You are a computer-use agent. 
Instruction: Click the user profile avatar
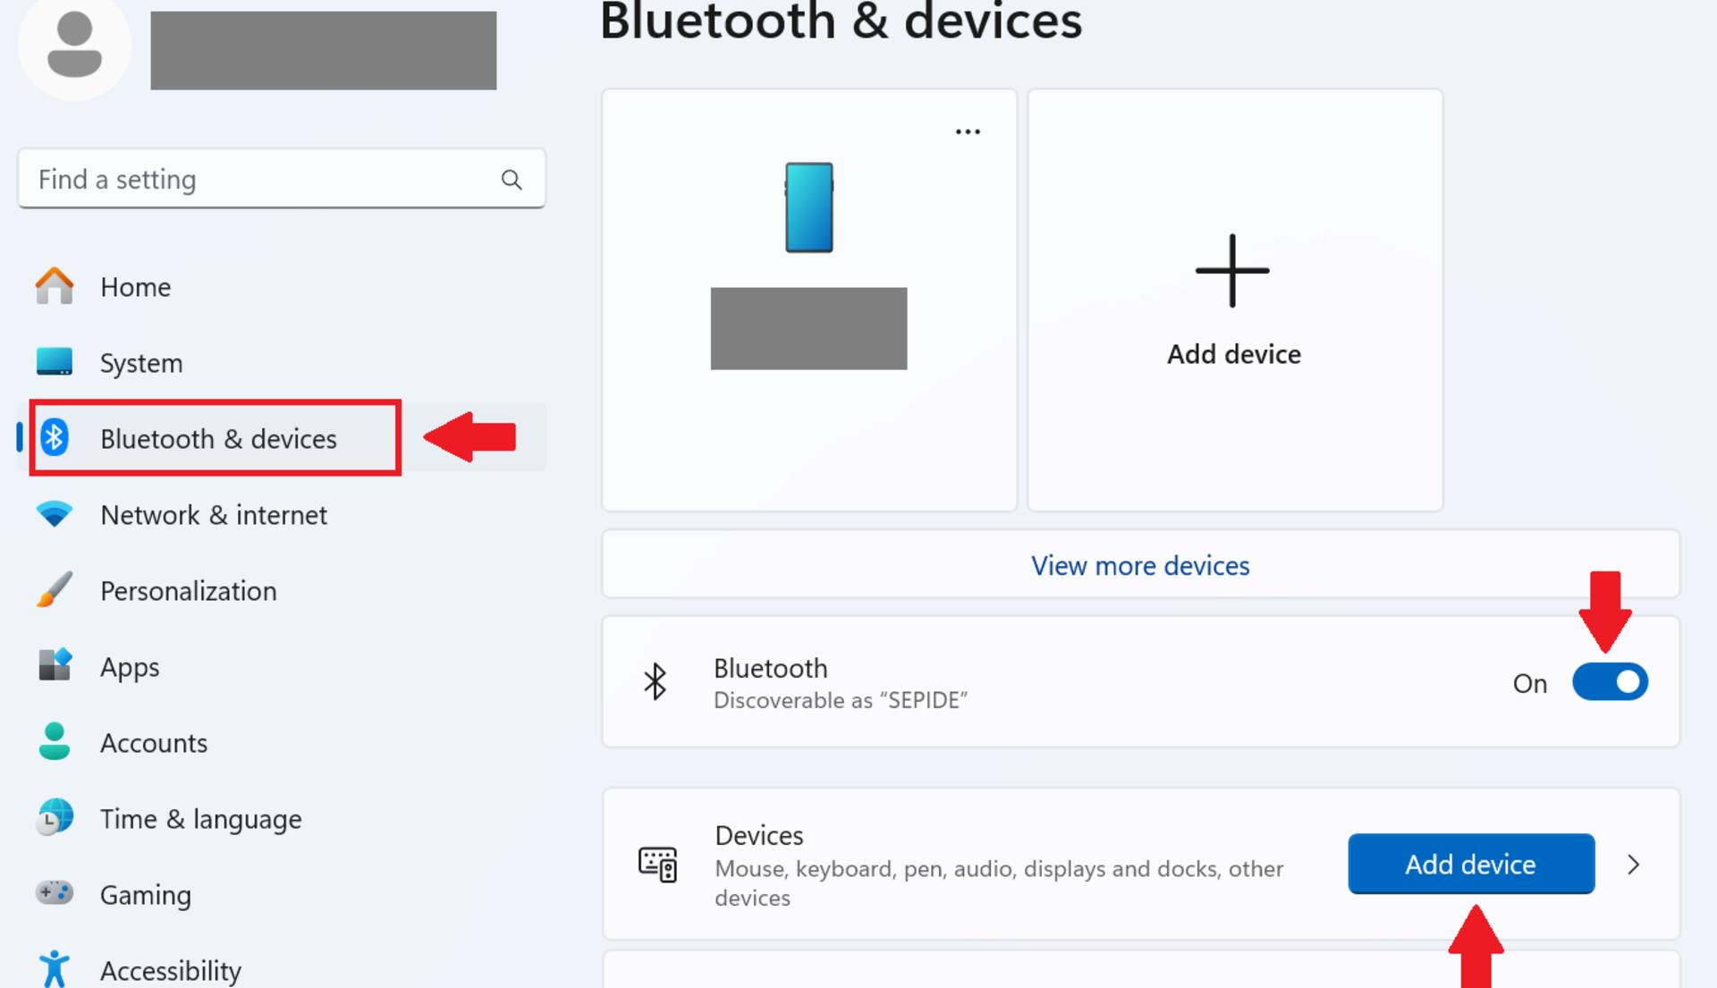(74, 45)
